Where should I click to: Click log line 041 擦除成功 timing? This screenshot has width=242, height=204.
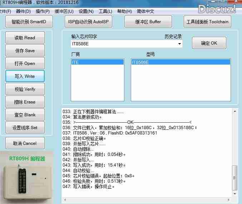click(x=94, y=154)
